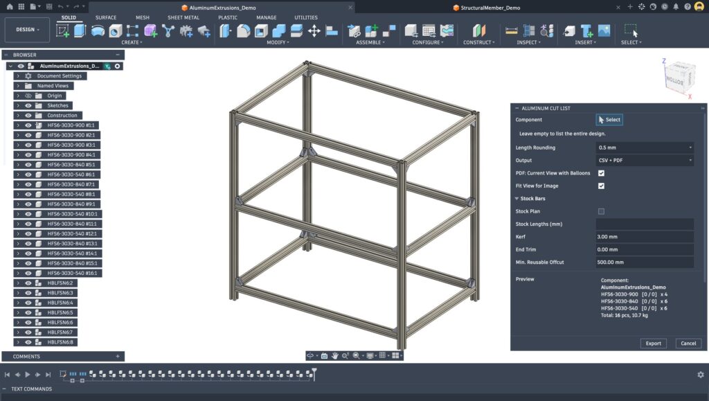The image size is (709, 401).
Task: Open the data panel grid icon
Action: point(21,7)
